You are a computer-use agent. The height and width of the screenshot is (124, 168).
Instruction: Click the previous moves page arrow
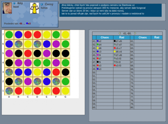[x=120, y=33]
